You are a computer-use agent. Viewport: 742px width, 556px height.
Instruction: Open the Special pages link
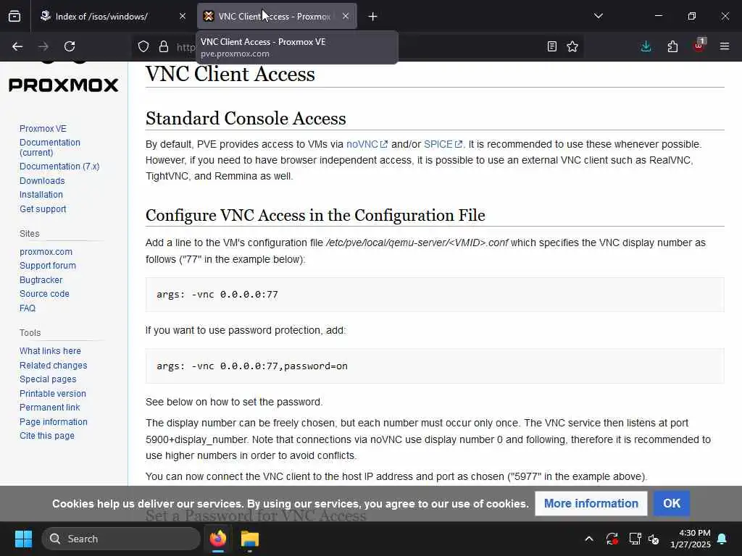(48, 379)
